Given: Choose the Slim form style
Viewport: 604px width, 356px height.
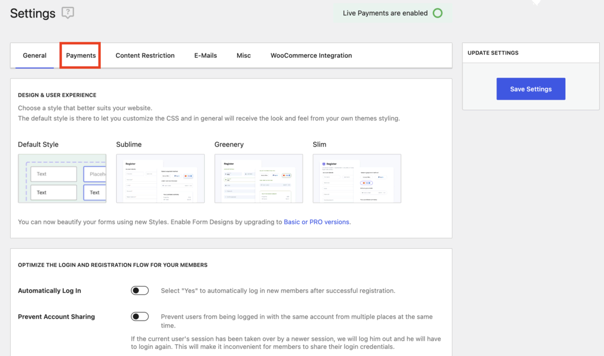Looking at the screenshot, I should click(x=356, y=178).
